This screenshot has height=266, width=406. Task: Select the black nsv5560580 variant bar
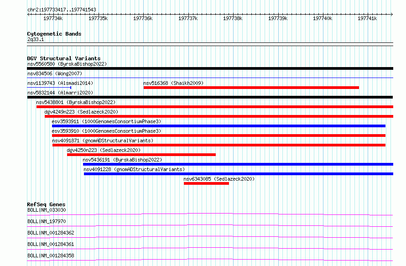[210, 68]
